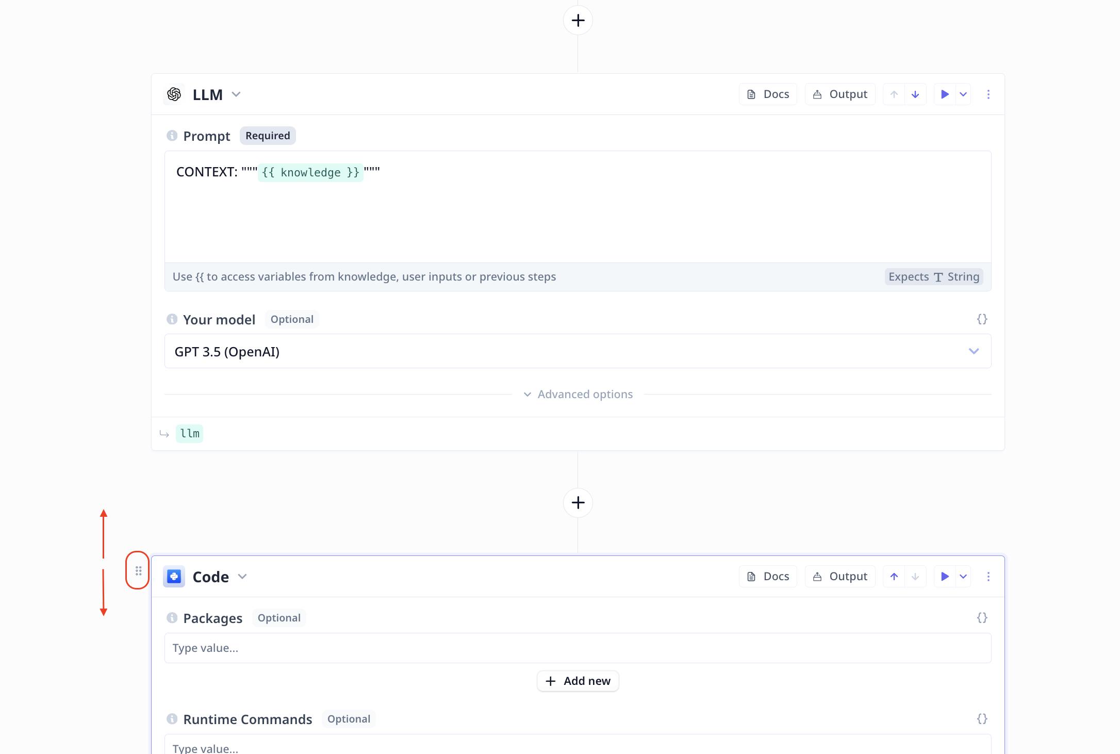The height and width of the screenshot is (754, 1120).
Task: Click the Your model info icon
Action: tap(172, 319)
